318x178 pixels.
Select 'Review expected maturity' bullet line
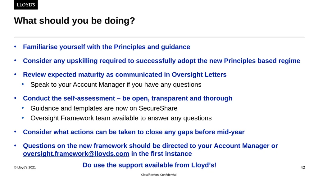[x=125, y=75]
